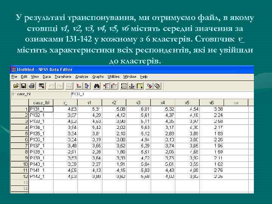Select the v4 column header

pyautogui.click(x=163, y=103)
